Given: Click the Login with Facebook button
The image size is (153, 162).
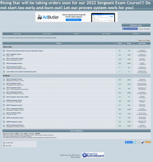Looking at the screenshot, I should coord(130,29).
